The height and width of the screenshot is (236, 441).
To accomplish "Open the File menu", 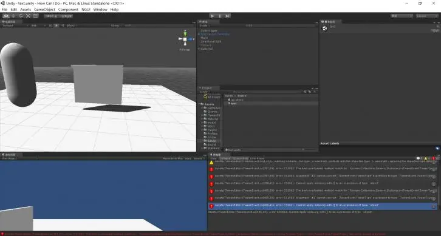I will click(x=4, y=9).
